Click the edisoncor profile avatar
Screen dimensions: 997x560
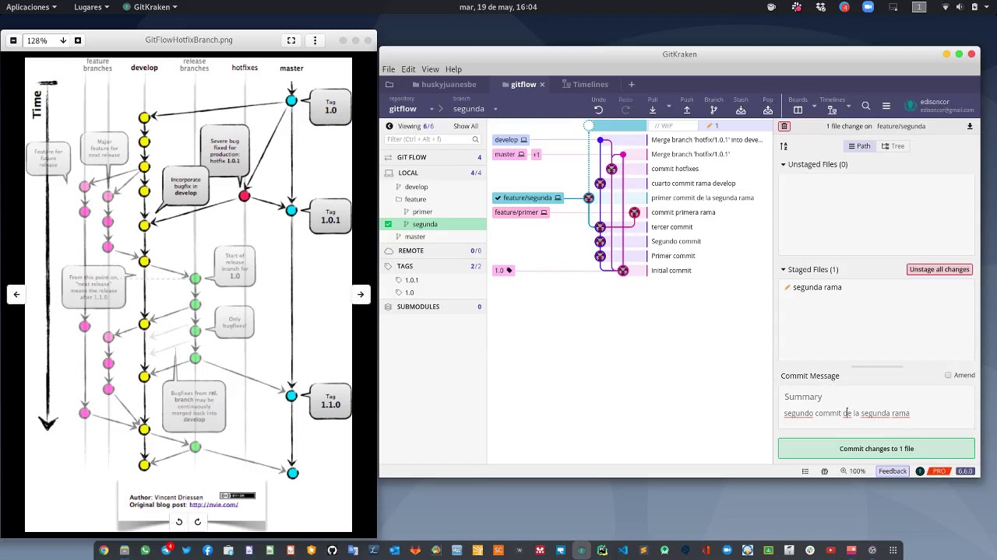pyautogui.click(x=910, y=106)
